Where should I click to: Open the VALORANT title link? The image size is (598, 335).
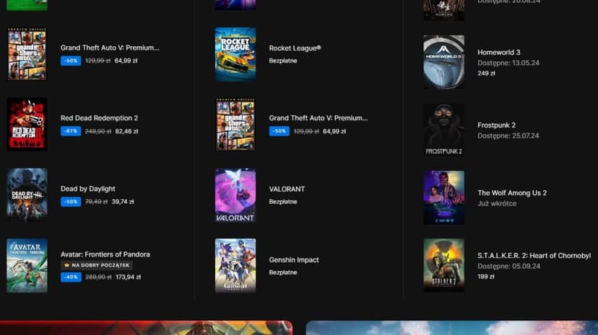[287, 189]
